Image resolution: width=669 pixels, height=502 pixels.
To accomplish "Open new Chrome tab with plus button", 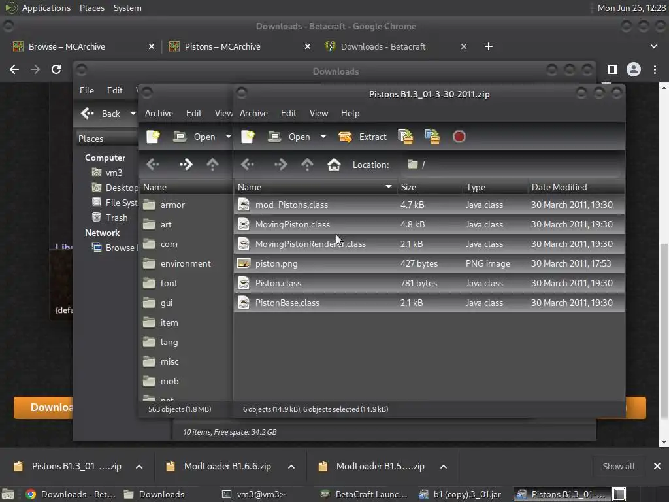I will click(x=489, y=46).
